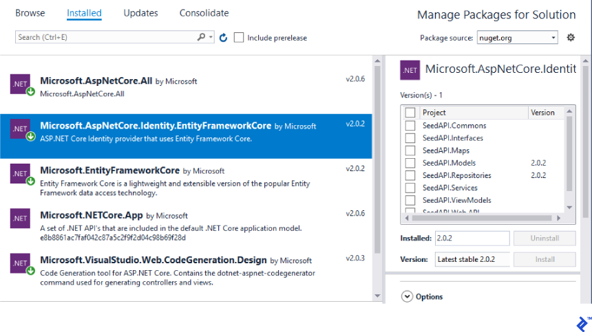Switch to the Browse tab
This screenshot has height=332, width=592.
[30, 13]
